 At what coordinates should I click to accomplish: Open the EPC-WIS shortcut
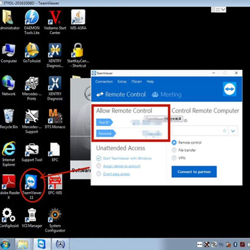pyautogui.click(x=55, y=182)
